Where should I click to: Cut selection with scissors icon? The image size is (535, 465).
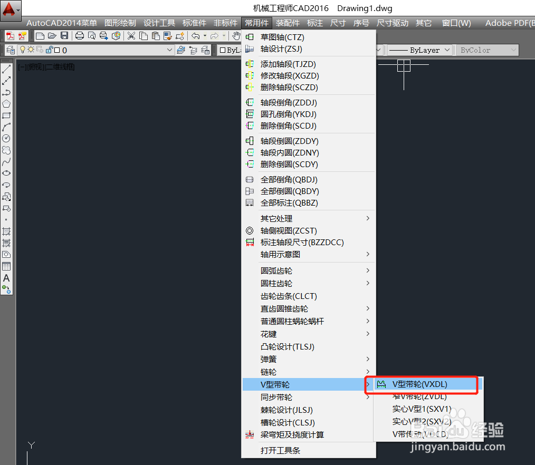pyautogui.click(x=131, y=36)
